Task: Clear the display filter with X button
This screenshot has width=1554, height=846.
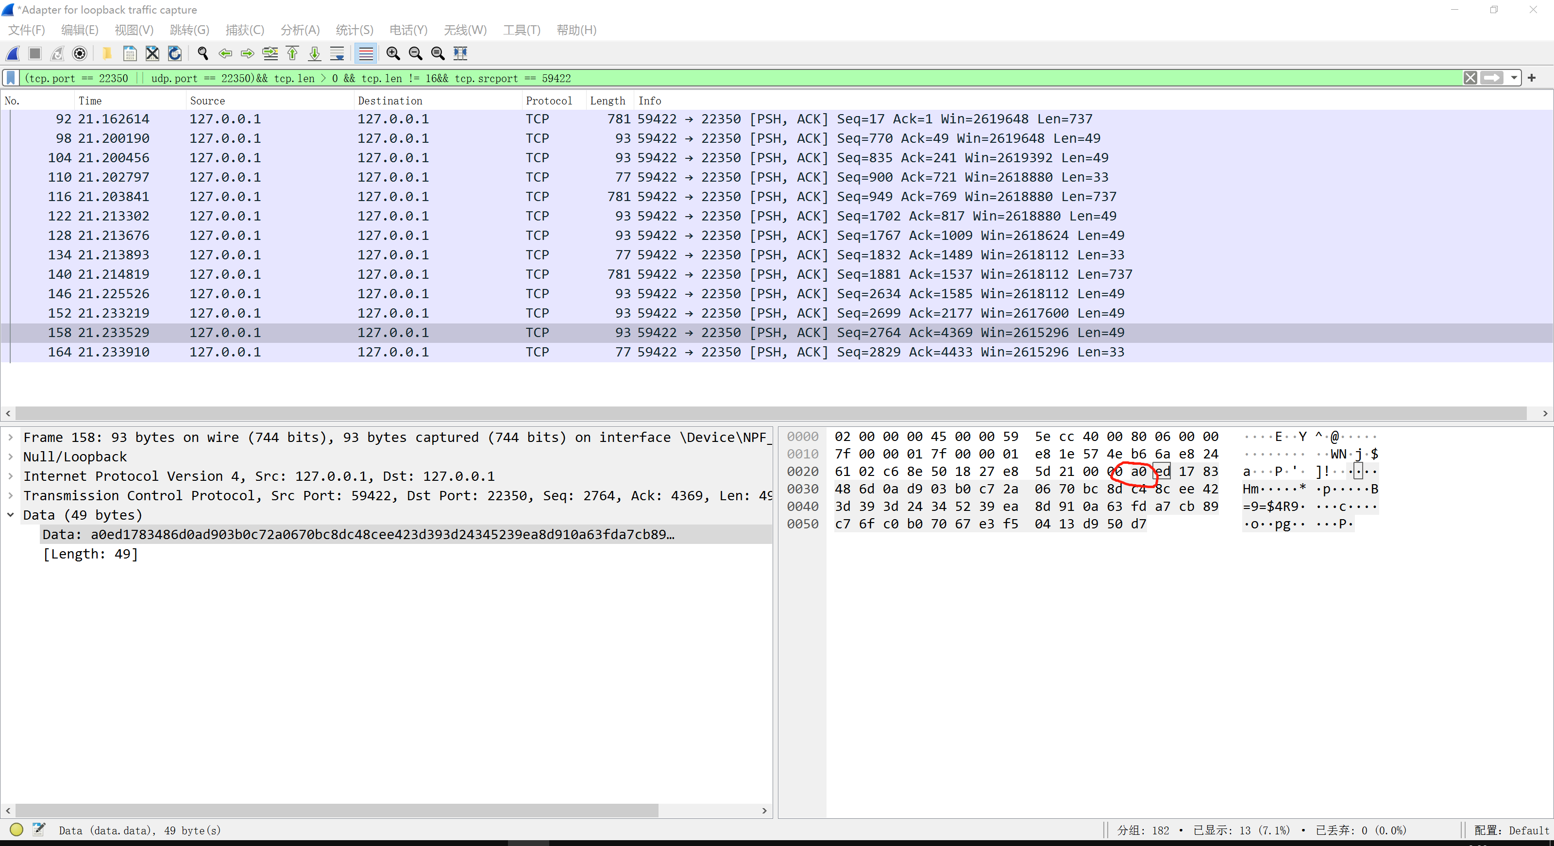Action: 1470,78
